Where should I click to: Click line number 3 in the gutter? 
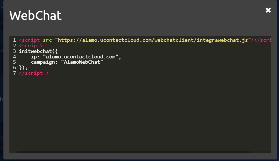click(14, 51)
